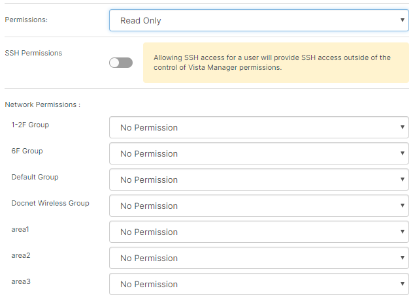Screen dimensions: 413x297
Task: Expand the area2 permission dropdown
Action: [259, 258]
